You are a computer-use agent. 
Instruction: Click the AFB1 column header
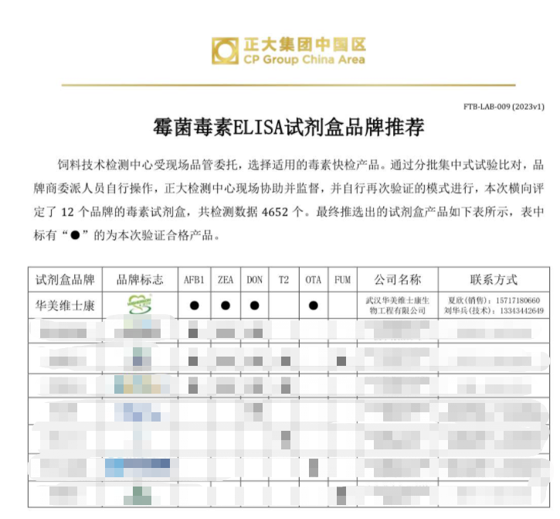(194, 280)
